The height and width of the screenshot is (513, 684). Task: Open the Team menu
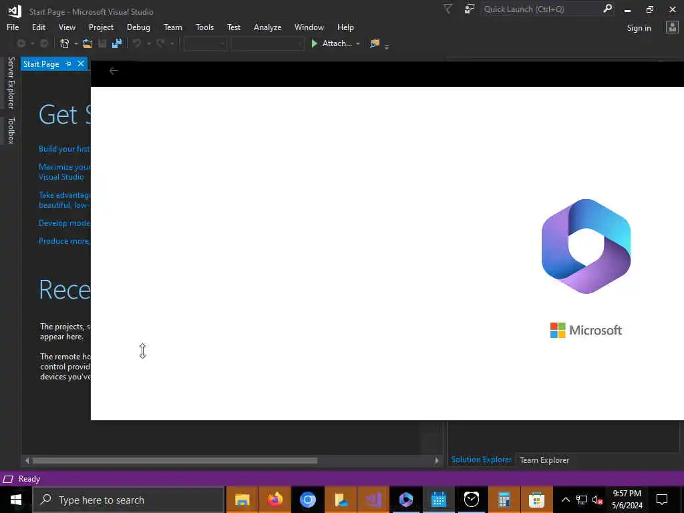coord(173,27)
